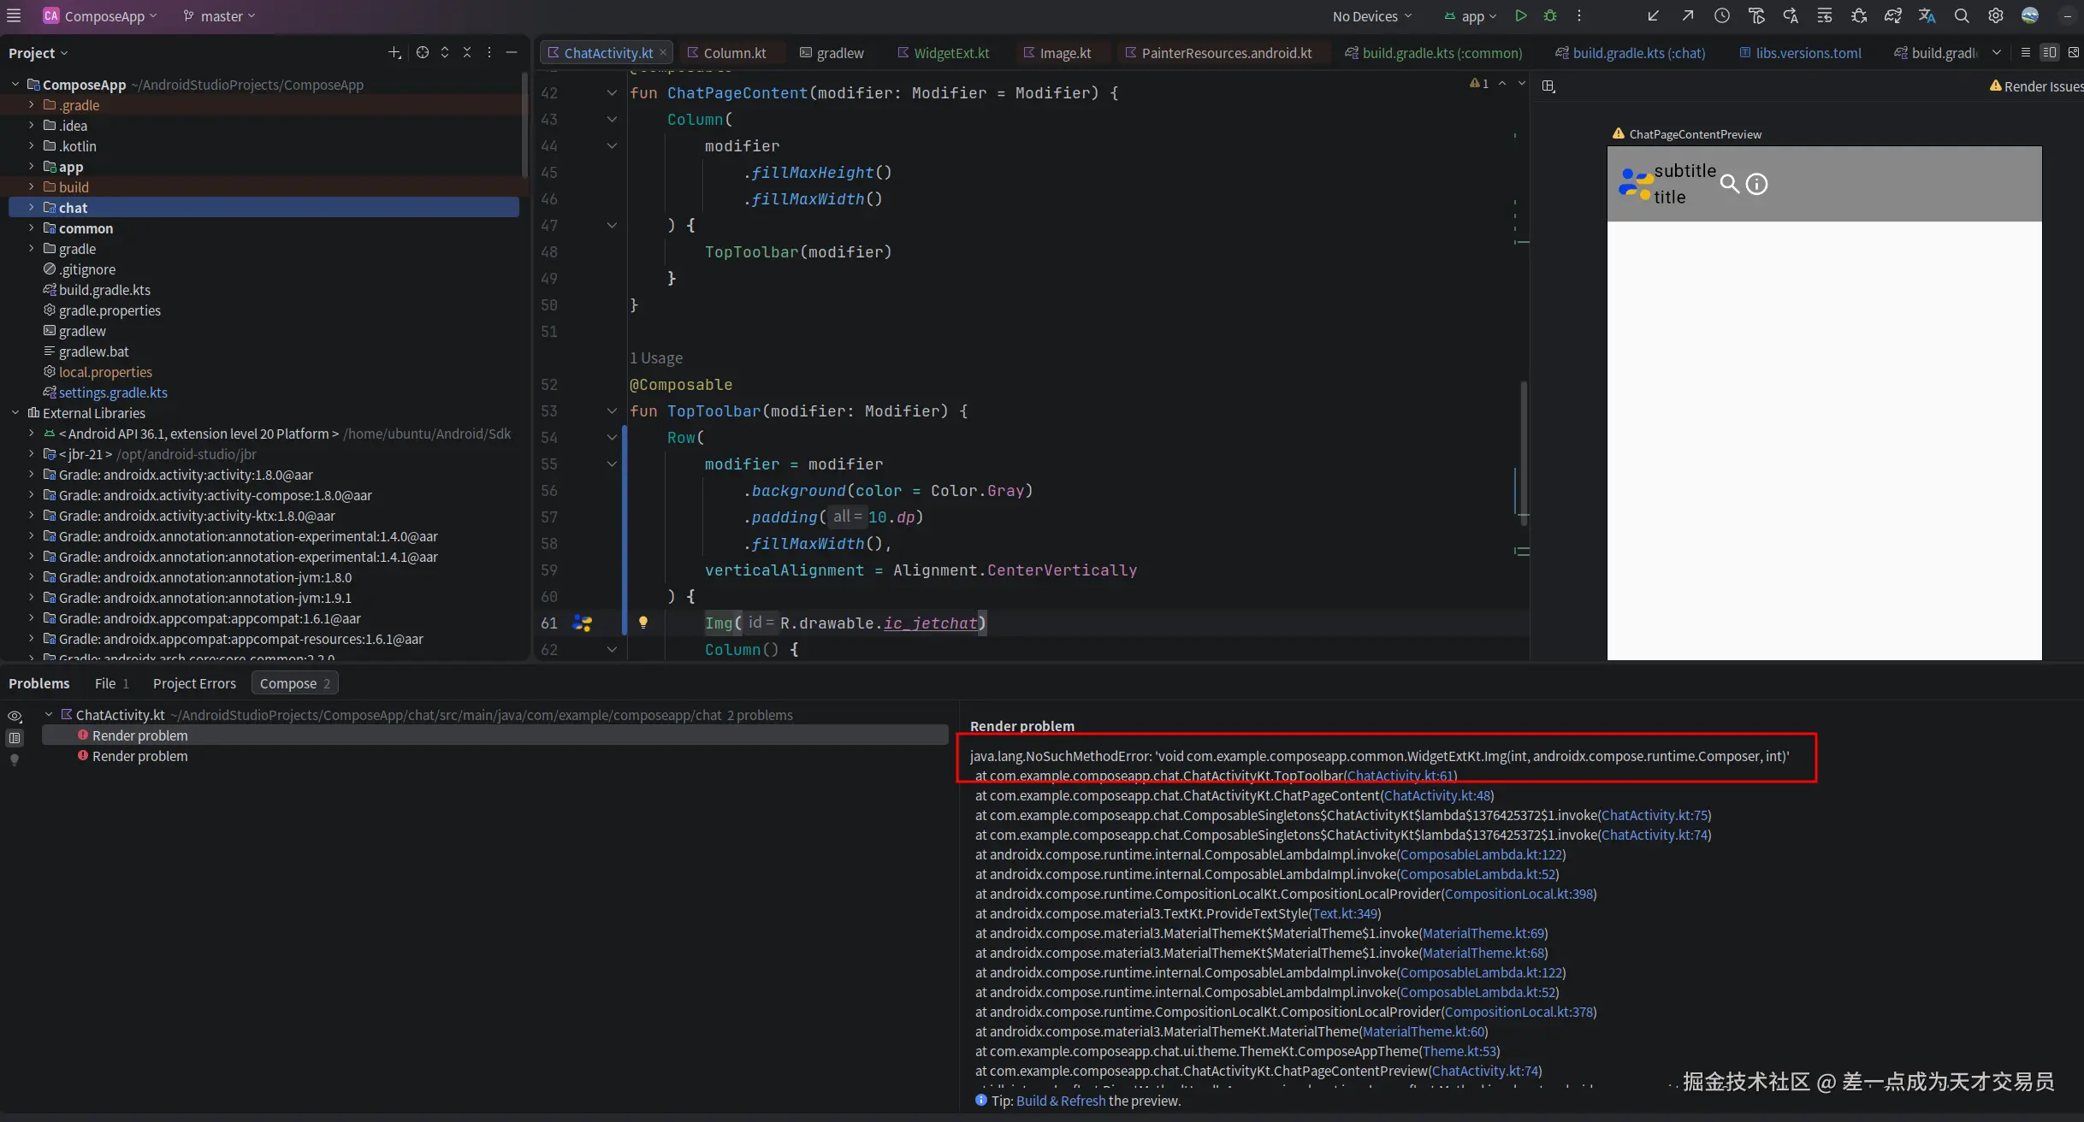The image size is (2084, 1122).
Task: Click the lightbulb intention icon on line 61
Action: (x=643, y=623)
